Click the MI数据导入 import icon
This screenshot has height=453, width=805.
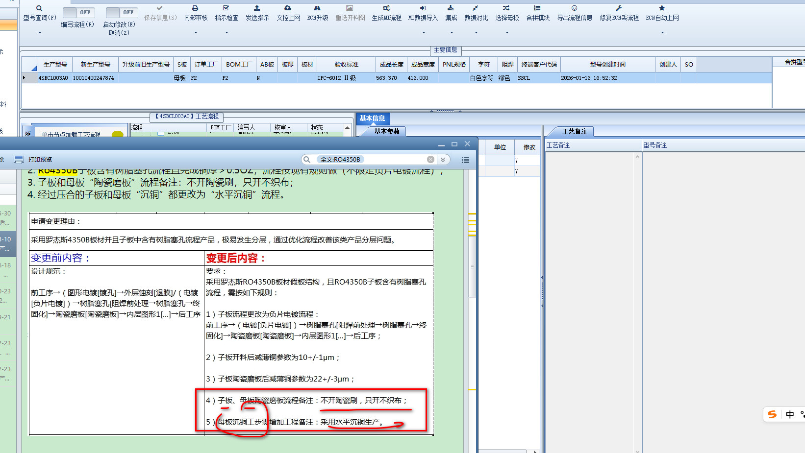click(x=423, y=8)
